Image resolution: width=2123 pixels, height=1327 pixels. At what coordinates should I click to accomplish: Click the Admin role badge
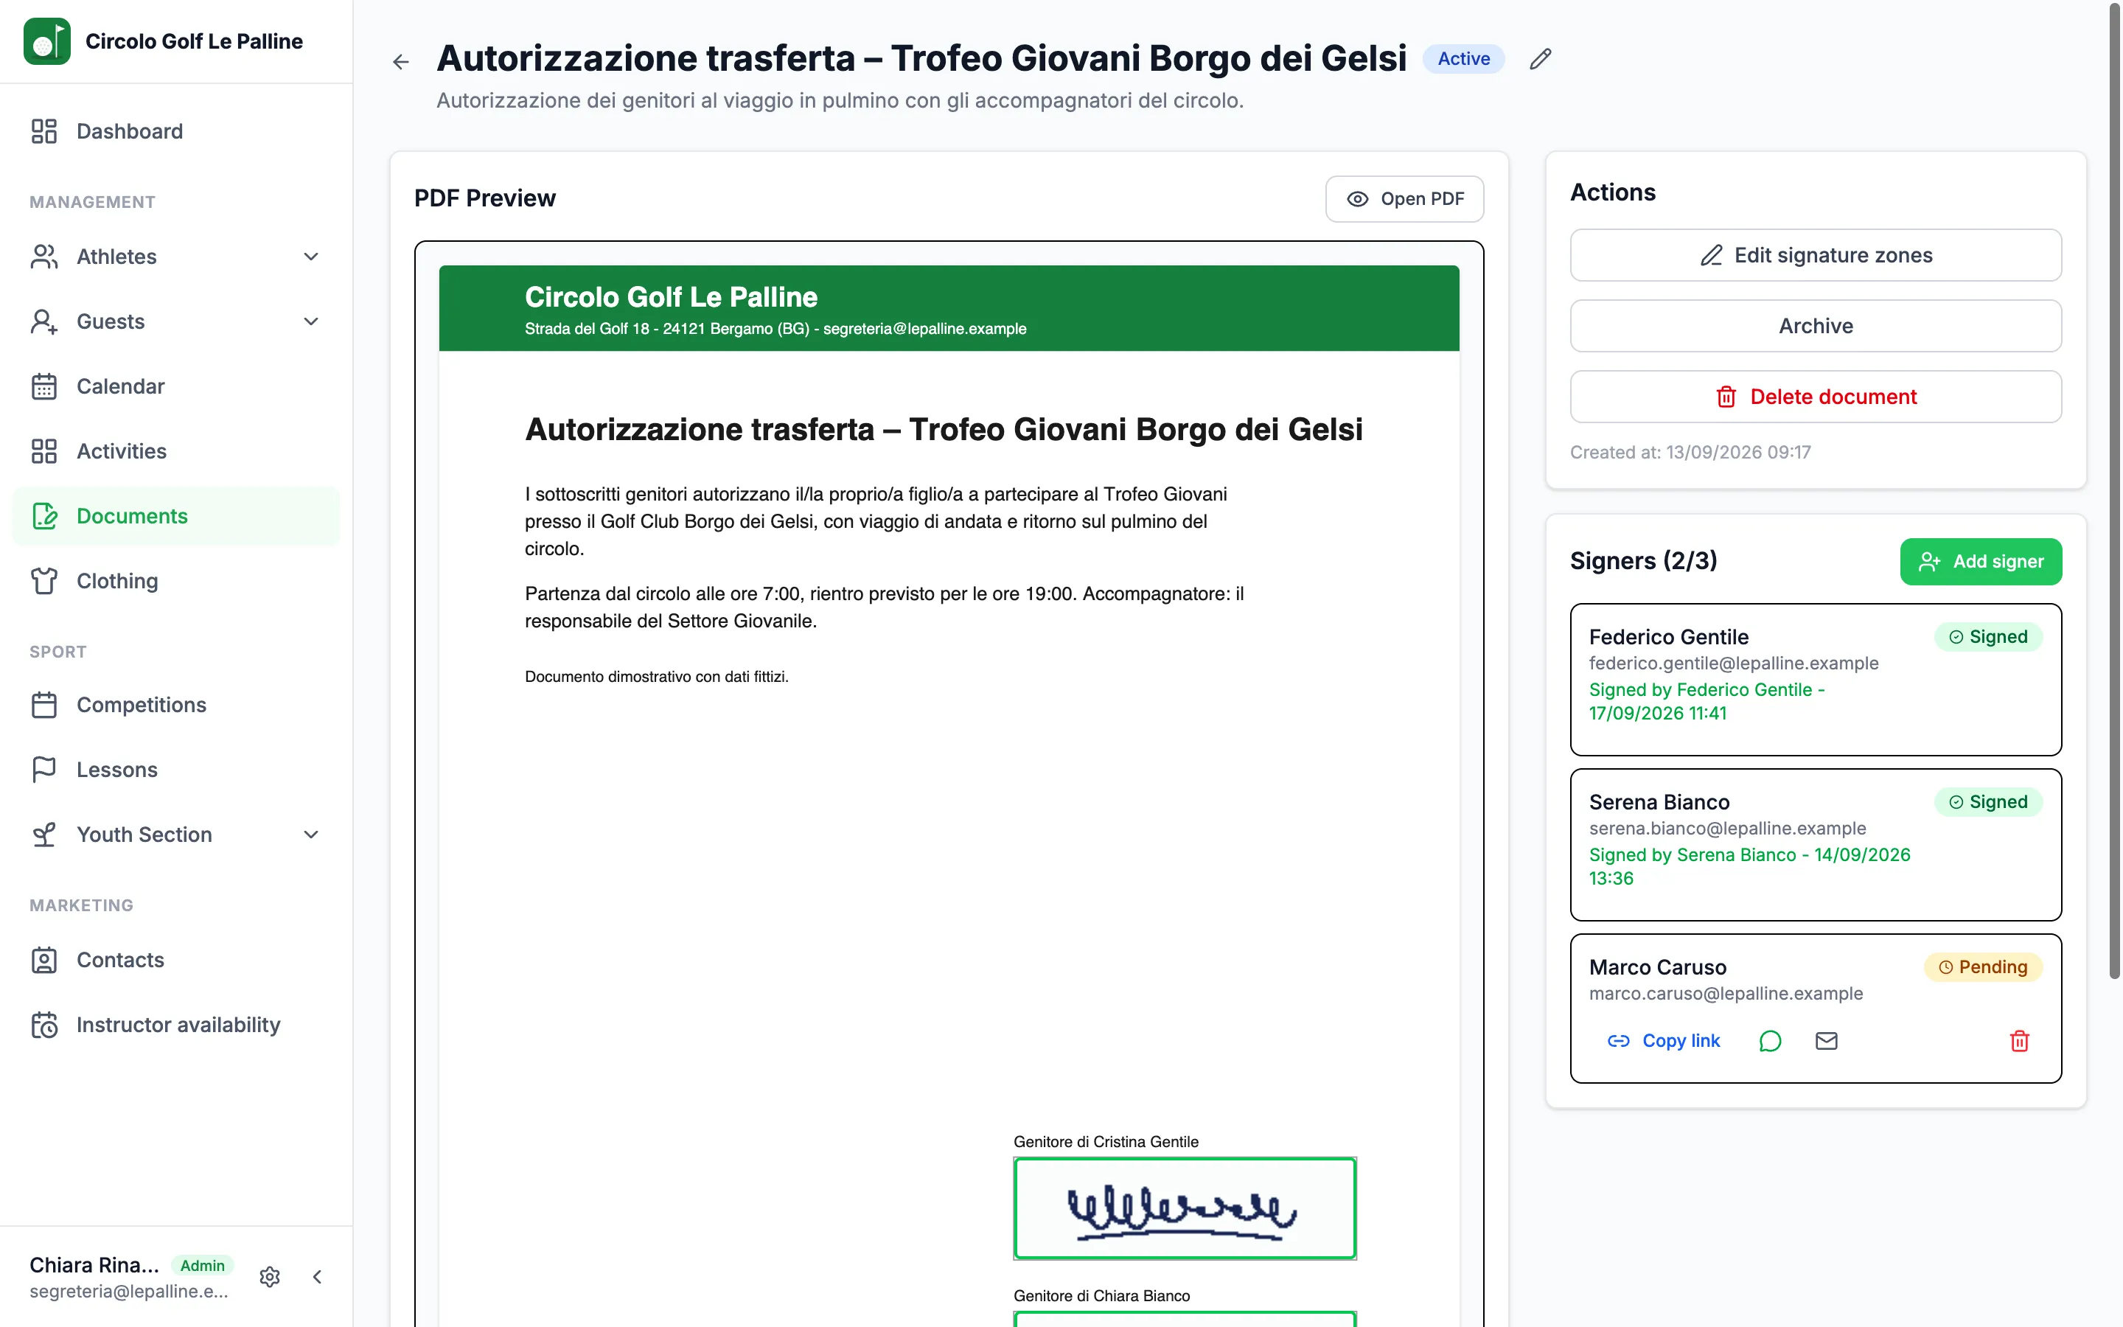[203, 1266]
